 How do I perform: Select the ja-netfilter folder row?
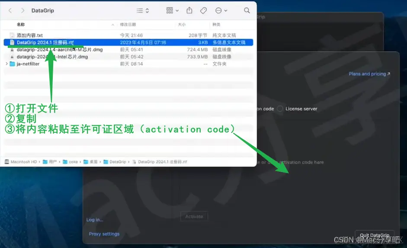click(x=128, y=64)
